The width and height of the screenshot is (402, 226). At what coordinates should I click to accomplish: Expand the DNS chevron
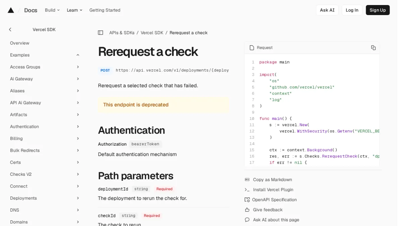[78, 210]
